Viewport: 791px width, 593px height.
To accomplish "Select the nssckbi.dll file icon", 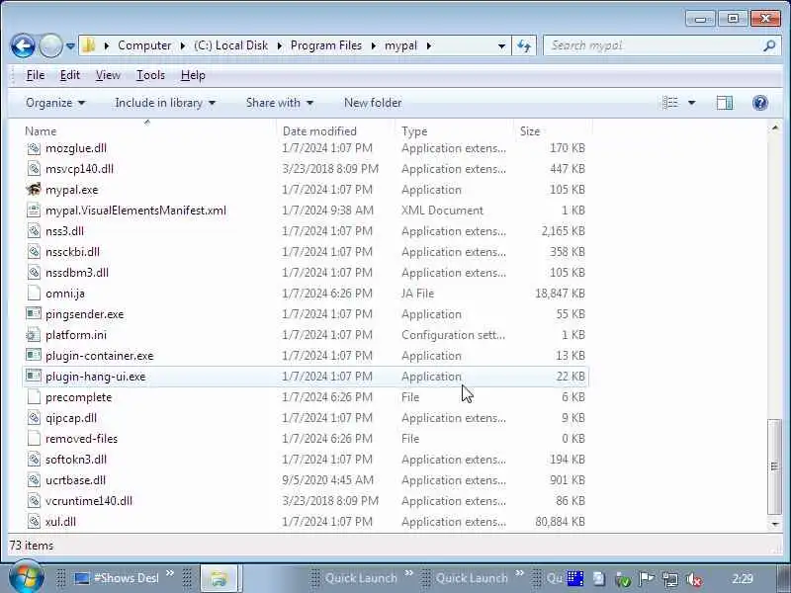I will tap(34, 252).
